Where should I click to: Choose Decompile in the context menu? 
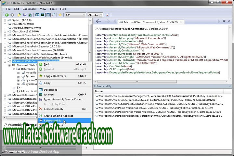click(65, 90)
